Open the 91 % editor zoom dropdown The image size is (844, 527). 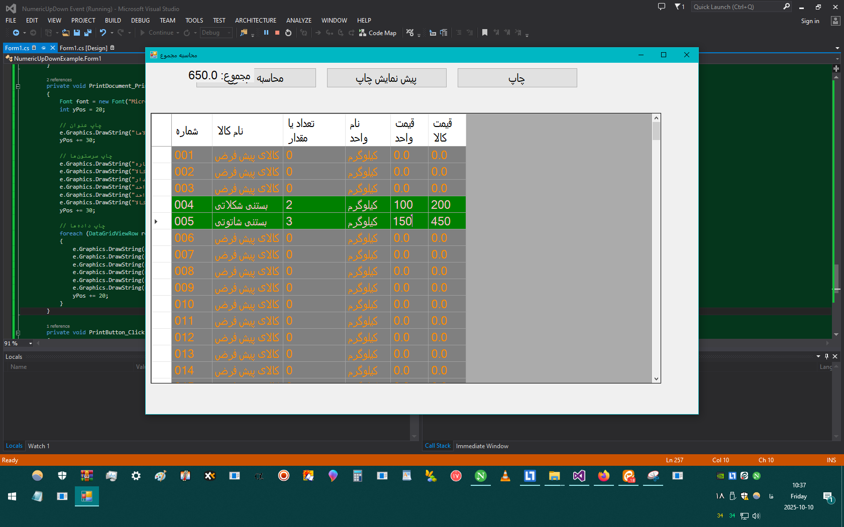click(x=31, y=343)
